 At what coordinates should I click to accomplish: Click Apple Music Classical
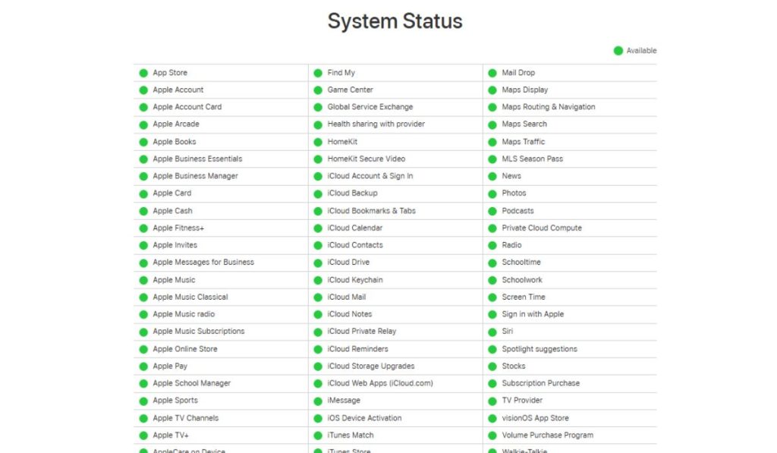[190, 297]
